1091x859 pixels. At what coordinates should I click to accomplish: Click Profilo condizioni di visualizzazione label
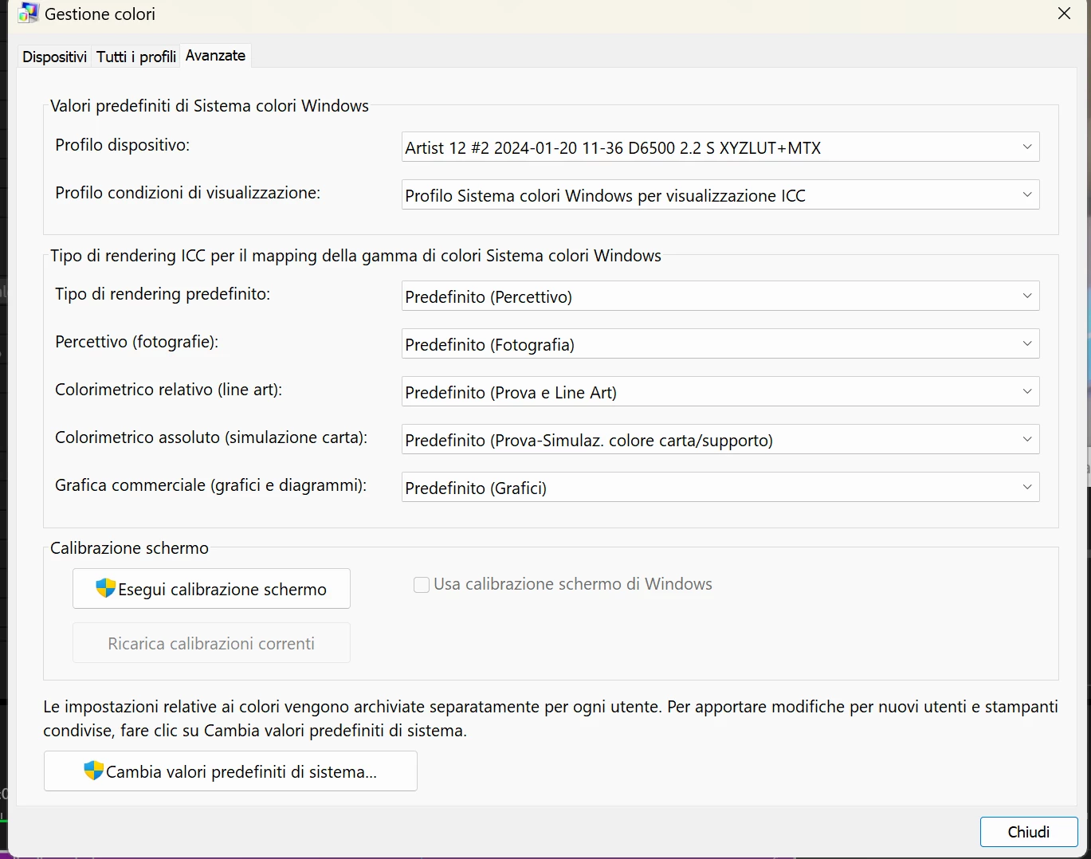187,193
